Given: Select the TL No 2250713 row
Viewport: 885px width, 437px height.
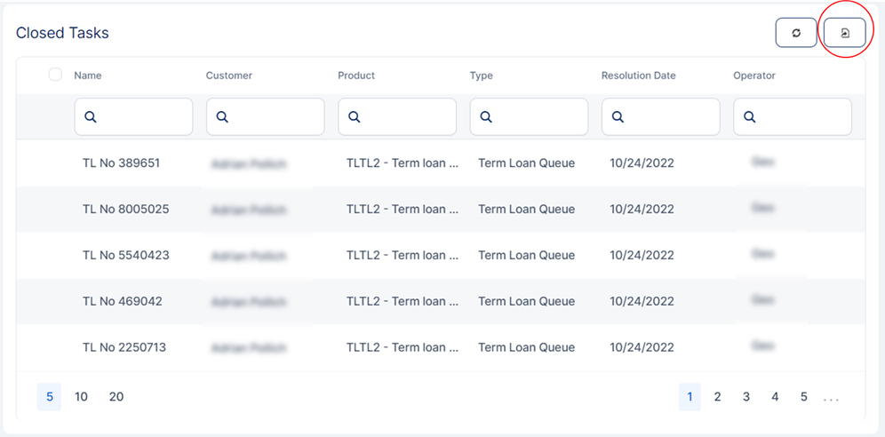Looking at the screenshot, I should pyautogui.click(x=124, y=347).
